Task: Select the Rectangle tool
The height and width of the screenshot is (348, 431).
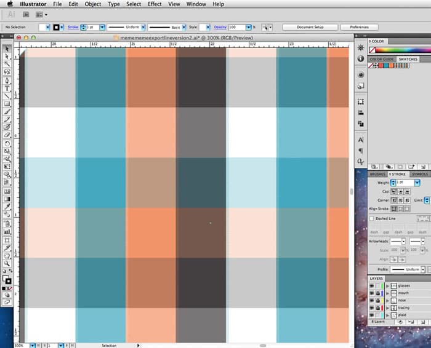Action: pyautogui.click(x=7, y=103)
